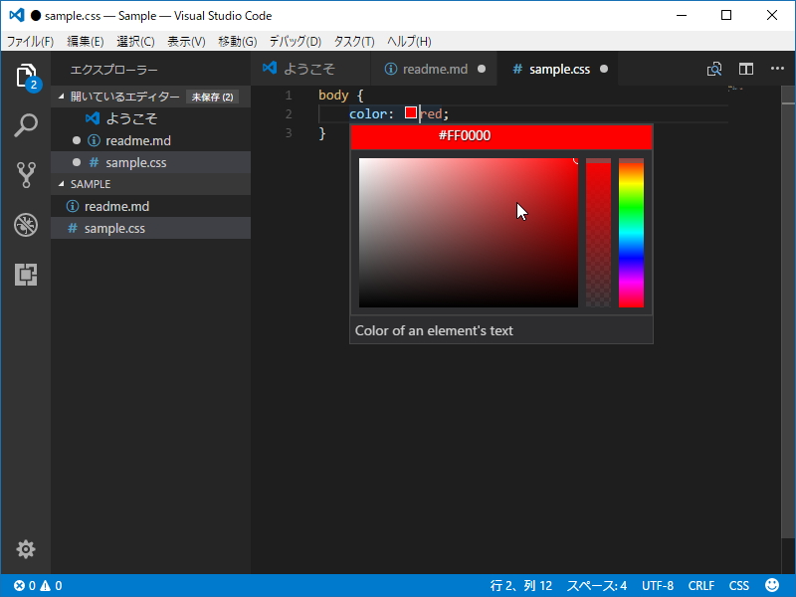Click the red color swatch before 'red'
The image size is (796, 597).
411,112
